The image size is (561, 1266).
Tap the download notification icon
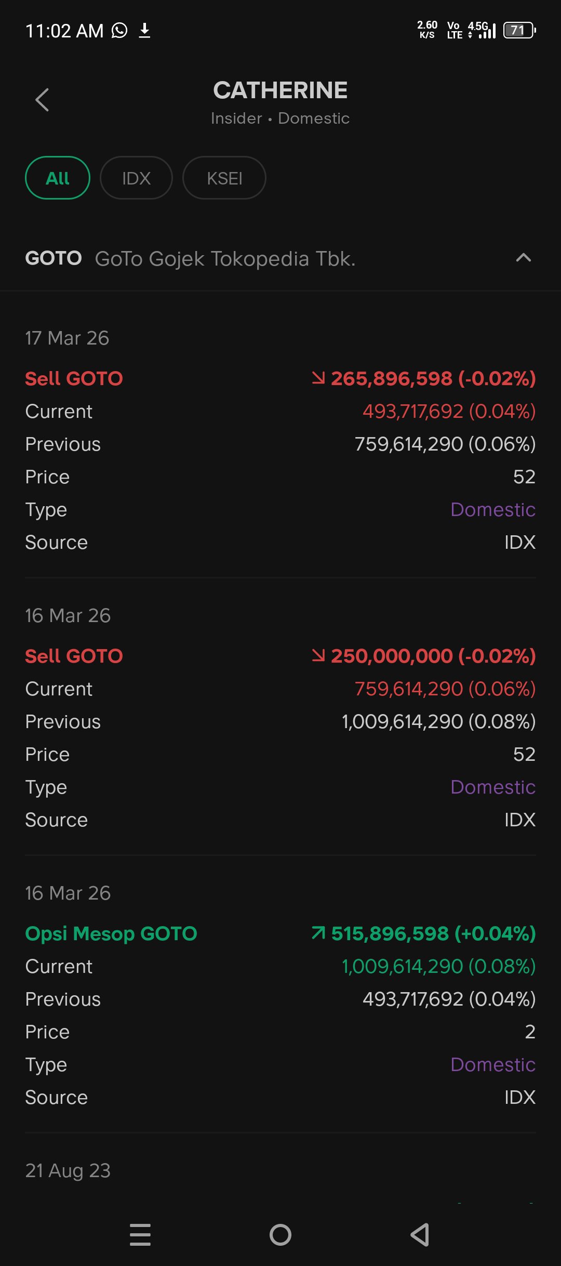coord(145,31)
